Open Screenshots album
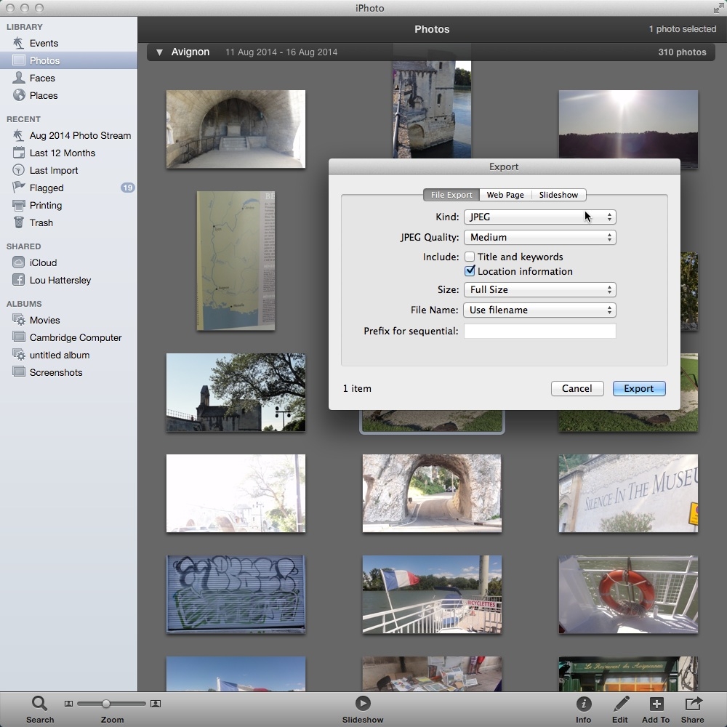Image resolution: width=727 pixels, height=727 pixels. (x=56, y=372)
